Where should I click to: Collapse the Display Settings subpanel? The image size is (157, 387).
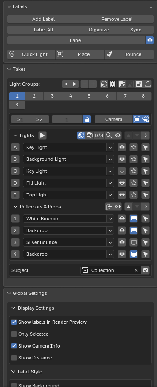pyautogui.click(x=13, y=308)
